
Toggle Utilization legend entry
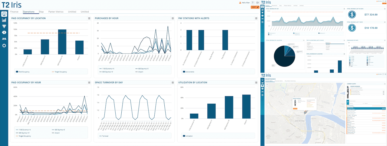pos(188,136)
